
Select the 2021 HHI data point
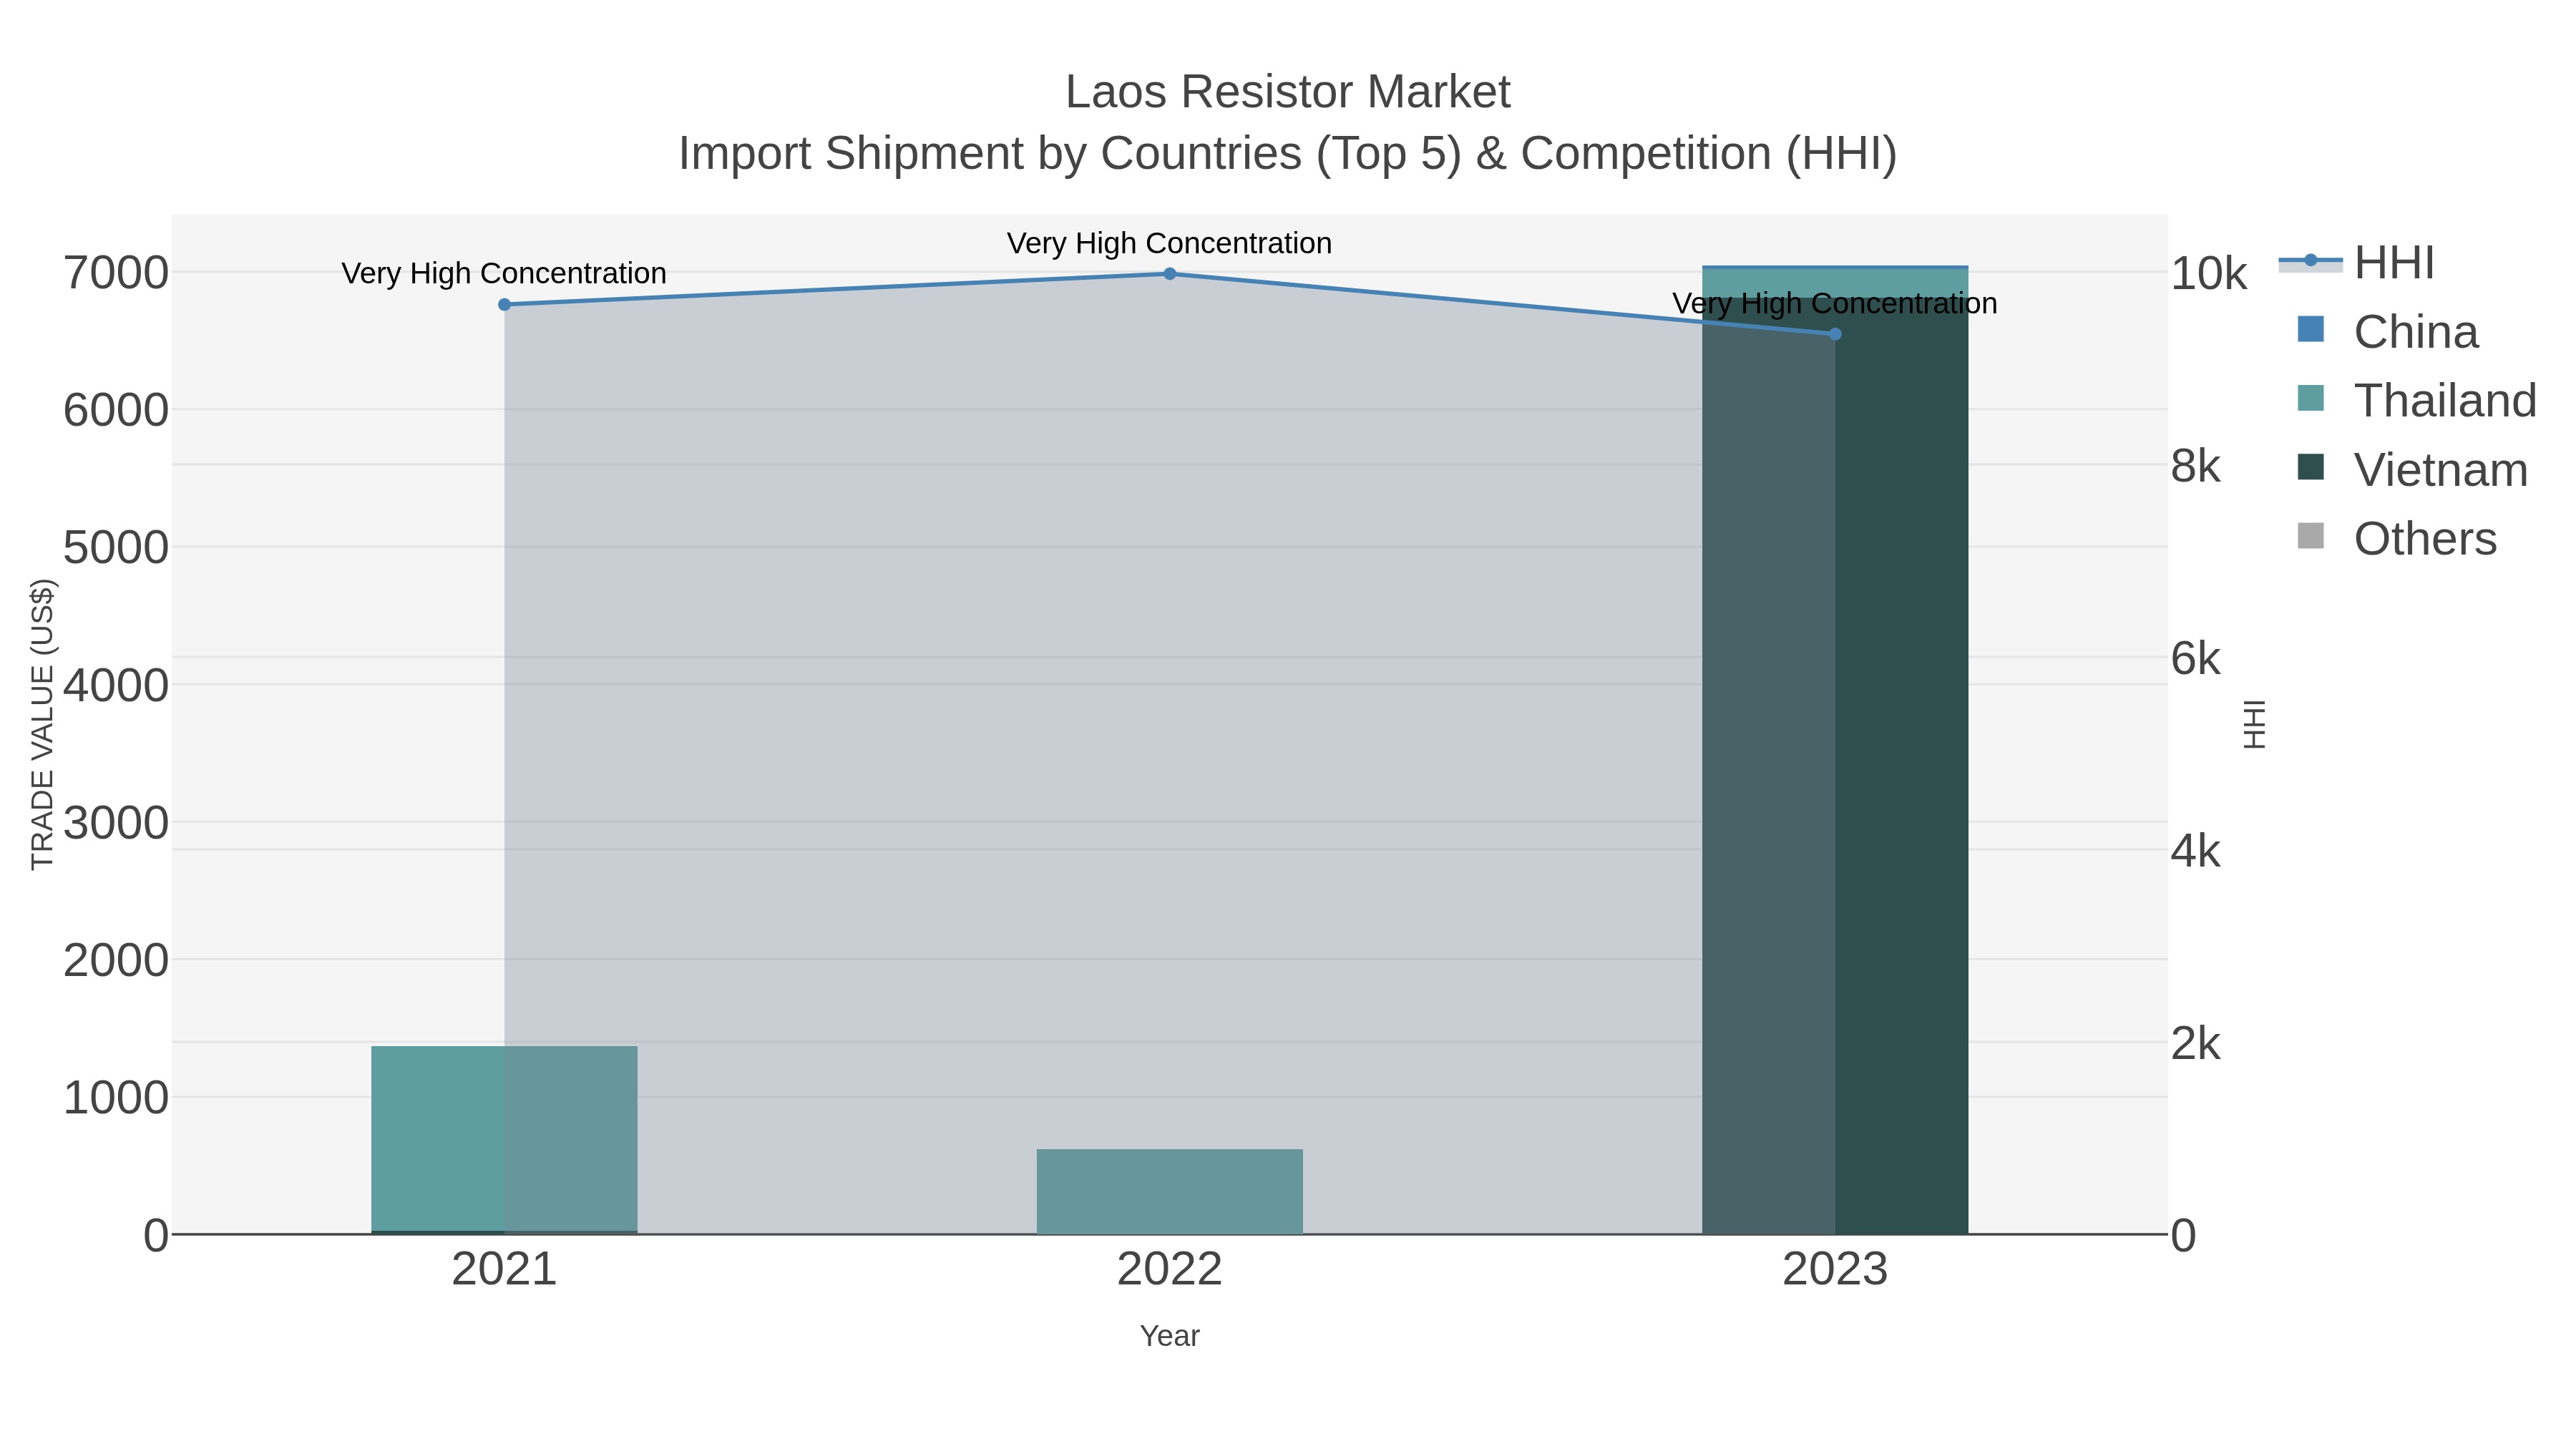click(504, 304)
